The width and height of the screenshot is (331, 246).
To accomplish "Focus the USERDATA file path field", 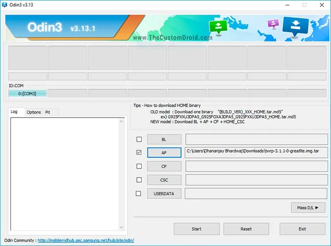I will [256, 194].
